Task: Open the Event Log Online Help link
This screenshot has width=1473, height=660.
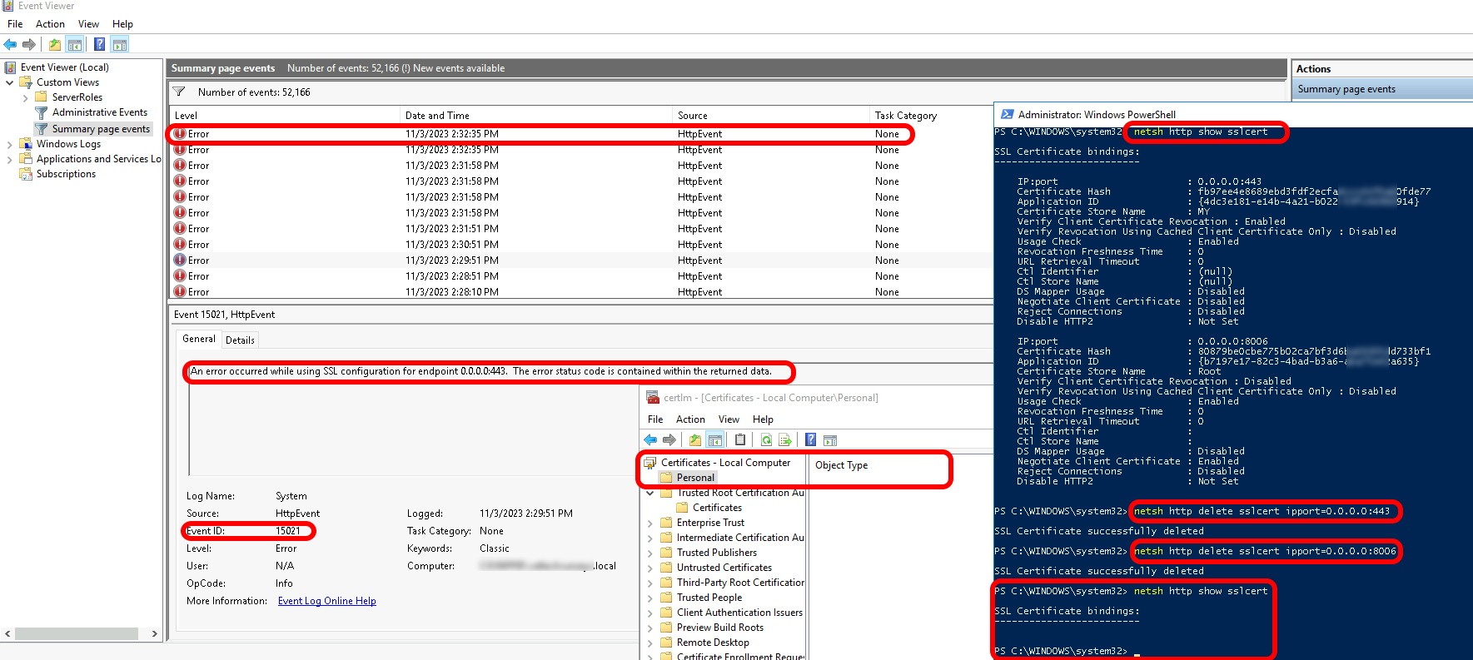Action: pos(326,601)
